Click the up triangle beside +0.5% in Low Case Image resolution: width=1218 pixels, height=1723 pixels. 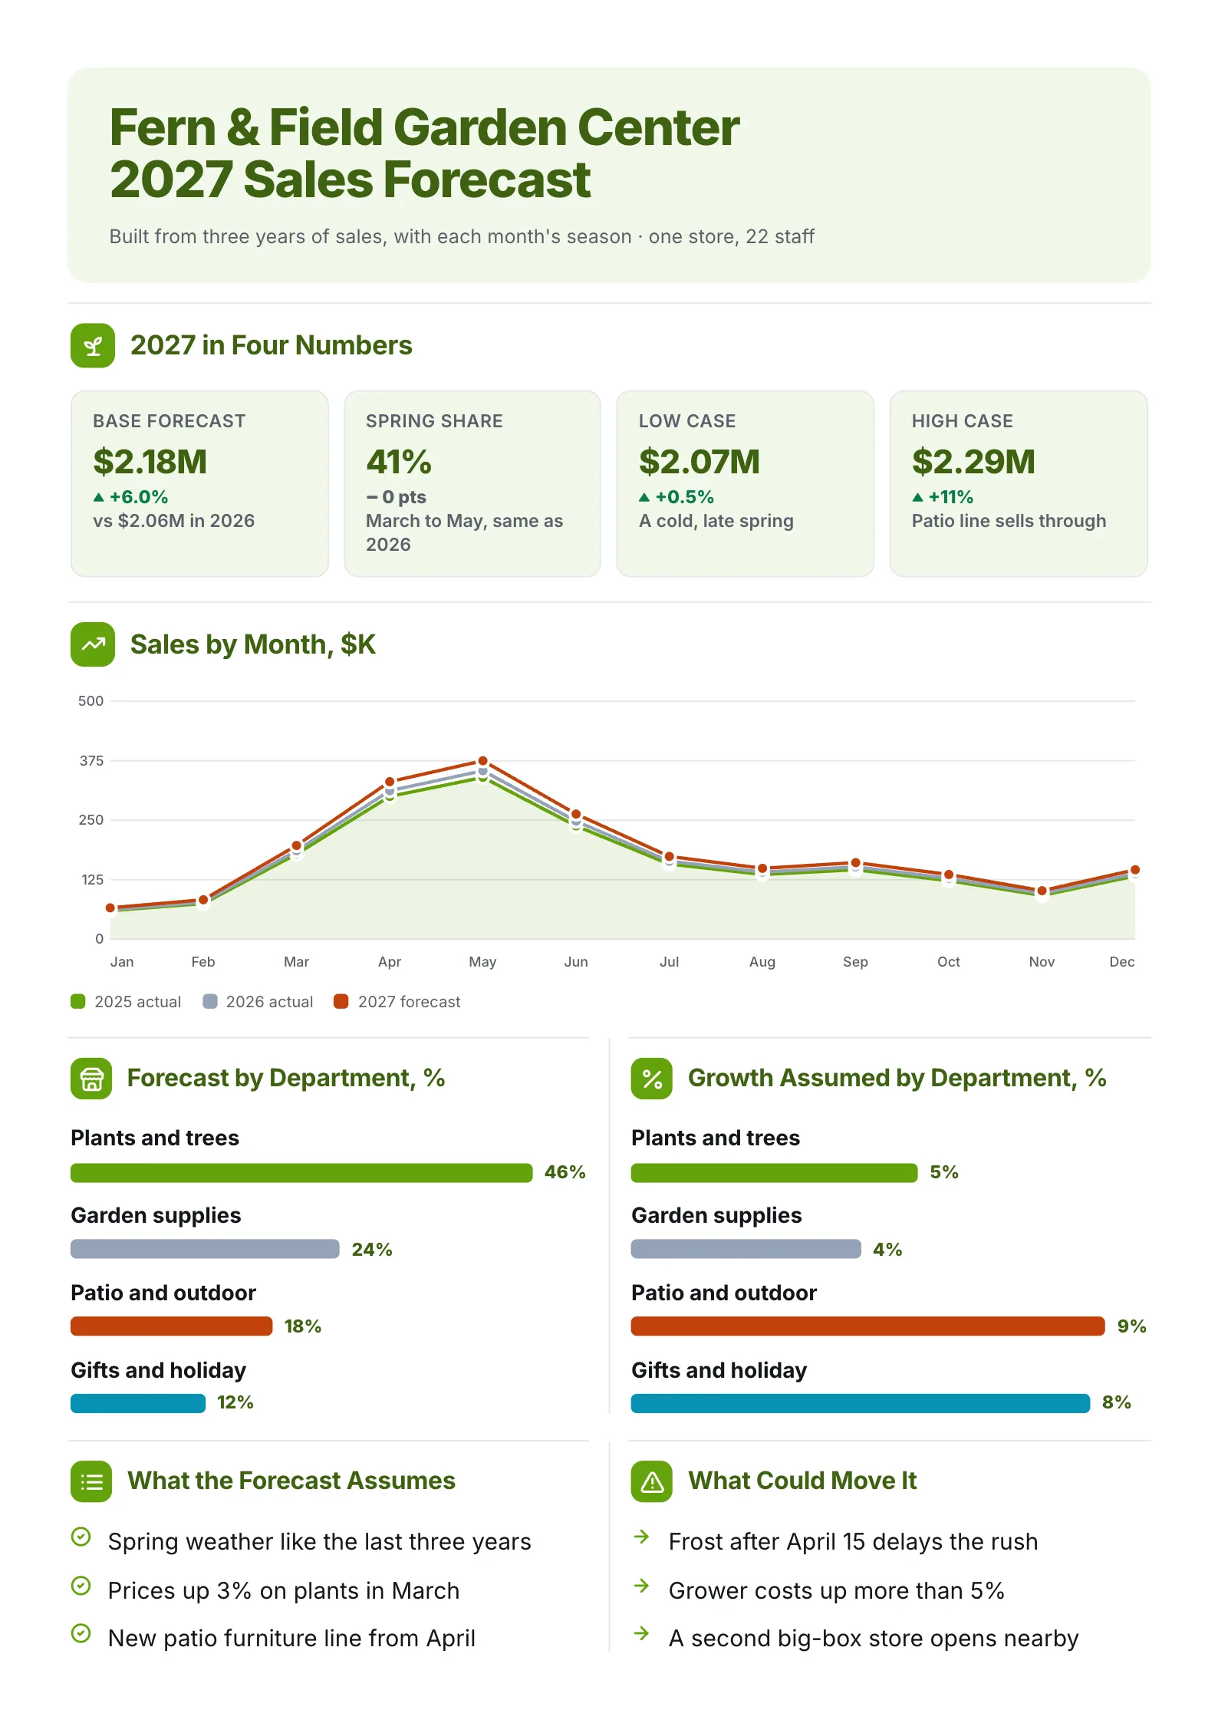pos(644,497)
